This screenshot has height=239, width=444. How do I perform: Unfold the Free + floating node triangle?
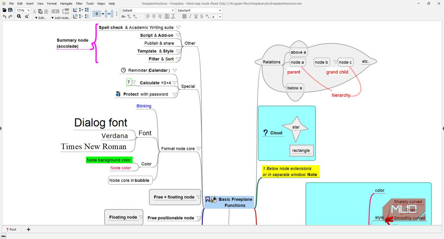point(199,197)
